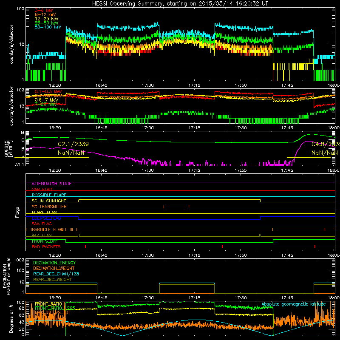
Task: Click the Absolute geomagnetic latitude label
Action: coord(294,304)
